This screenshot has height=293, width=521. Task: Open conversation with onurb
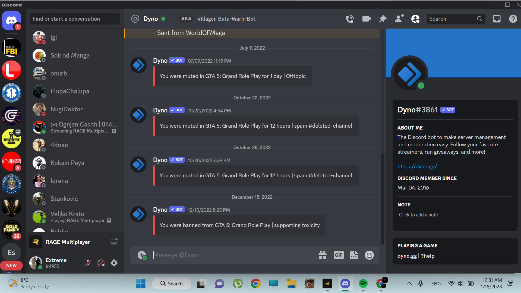75,73
